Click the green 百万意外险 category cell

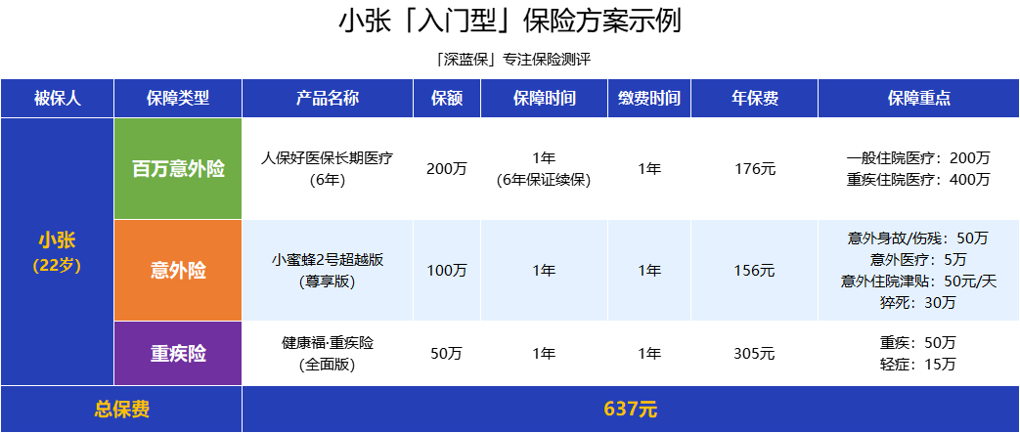(178, 169)
